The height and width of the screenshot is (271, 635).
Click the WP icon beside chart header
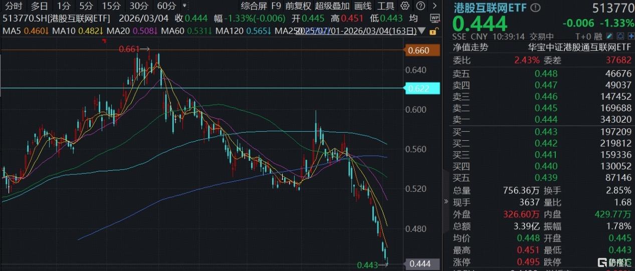click(x=435, y=18)
